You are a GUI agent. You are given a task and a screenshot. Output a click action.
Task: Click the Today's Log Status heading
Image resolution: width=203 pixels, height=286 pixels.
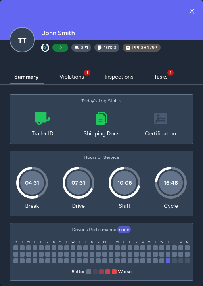click(x=101, y=101)
